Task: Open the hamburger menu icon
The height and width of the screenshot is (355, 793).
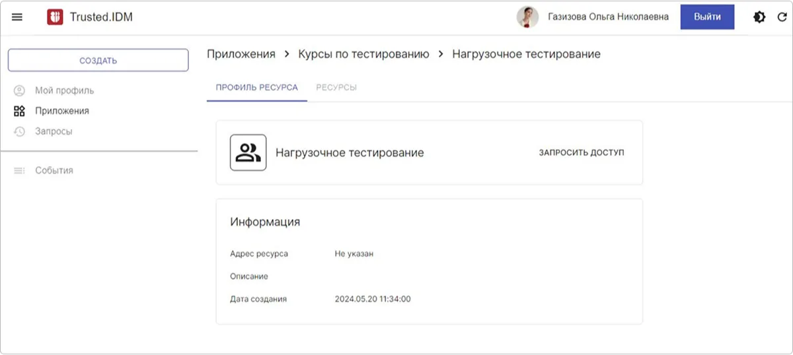Action: coord(17,17)
